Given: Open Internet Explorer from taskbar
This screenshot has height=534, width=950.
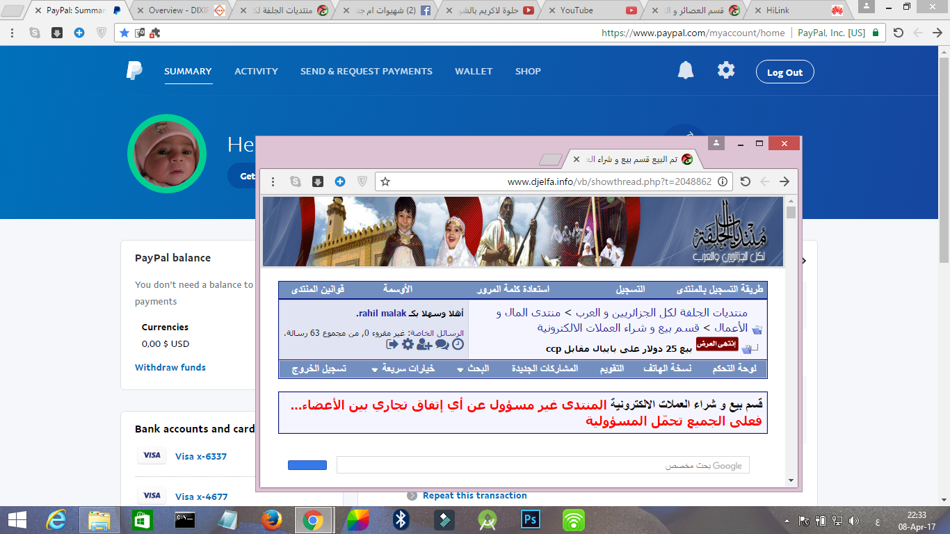Looking at the screenshot, I should coord(56,520).
